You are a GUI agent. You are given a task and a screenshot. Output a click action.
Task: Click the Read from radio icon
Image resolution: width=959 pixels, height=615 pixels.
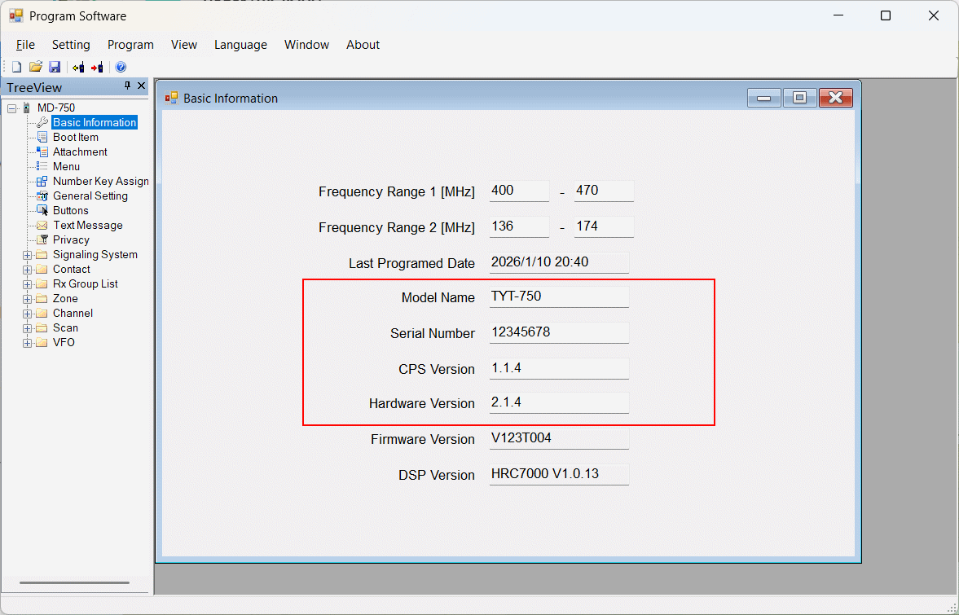pyautogui.click(x=78, y=67)
